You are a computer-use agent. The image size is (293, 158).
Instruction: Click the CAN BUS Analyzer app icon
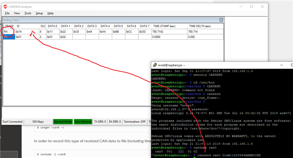click(x=5, y=7)
